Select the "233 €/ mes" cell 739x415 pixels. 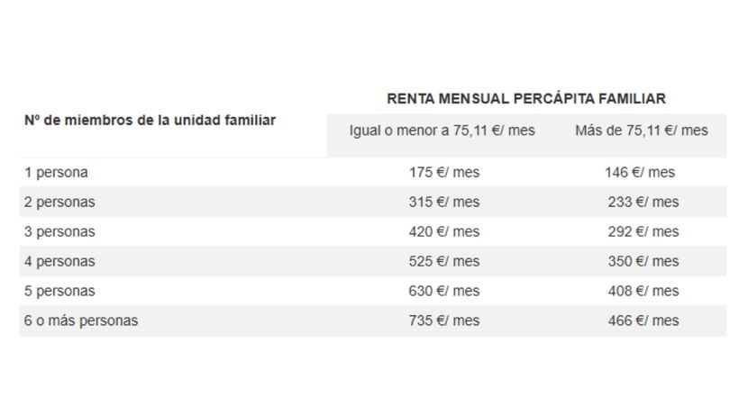(x=643, y=202)
